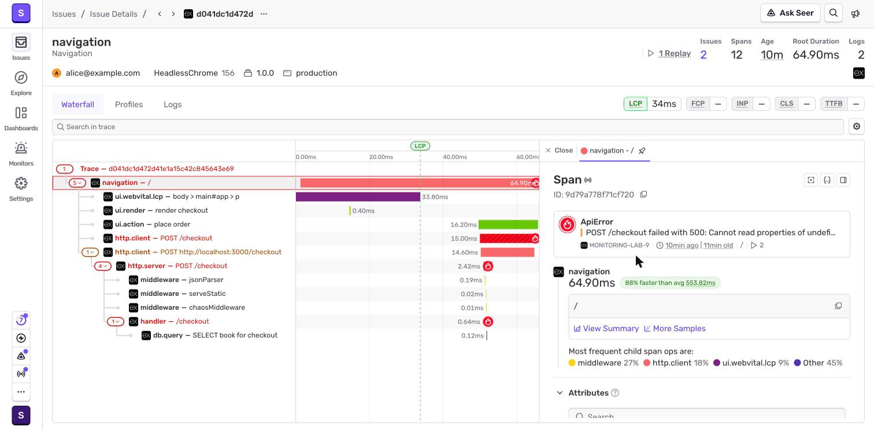Open the megaphone announcements icon
This screenshot has height=430, width=874.
856,13
